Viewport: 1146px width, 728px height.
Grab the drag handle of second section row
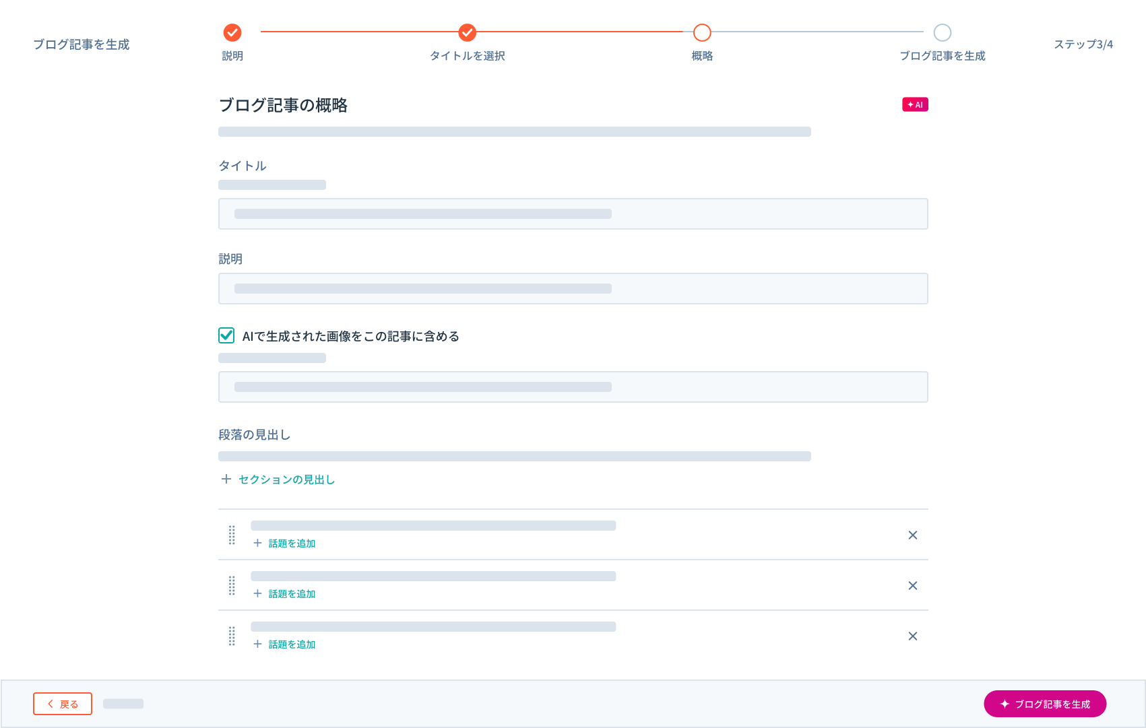pyautogui.click(x=232, y=585)
